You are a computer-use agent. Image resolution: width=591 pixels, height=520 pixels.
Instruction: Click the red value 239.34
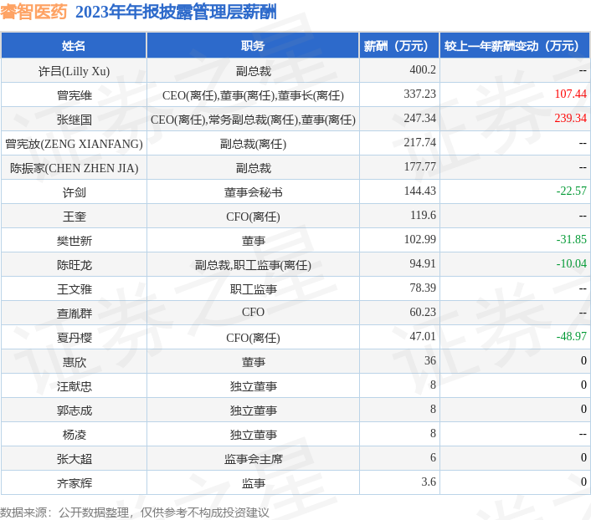[570, 119]
